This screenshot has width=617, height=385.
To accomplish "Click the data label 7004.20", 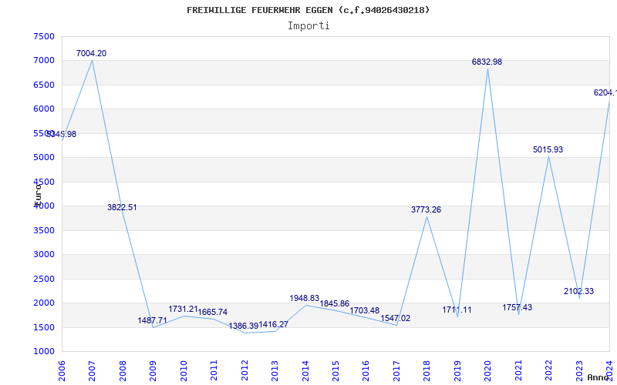I will click(91, 53).
